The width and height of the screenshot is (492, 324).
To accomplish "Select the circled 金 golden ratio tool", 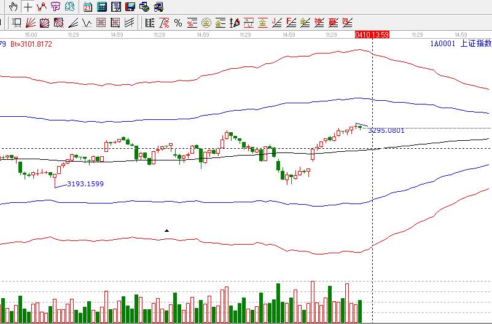I will [206, 23].
